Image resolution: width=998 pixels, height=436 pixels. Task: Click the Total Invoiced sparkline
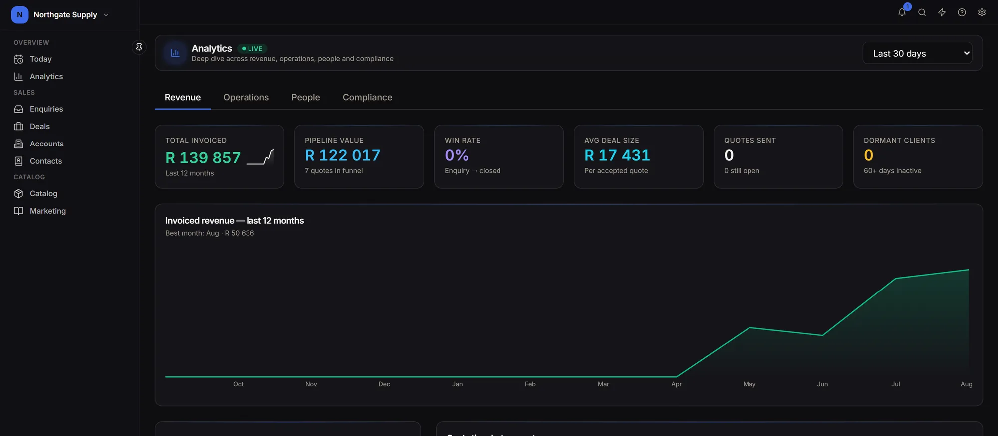point(260,157)
